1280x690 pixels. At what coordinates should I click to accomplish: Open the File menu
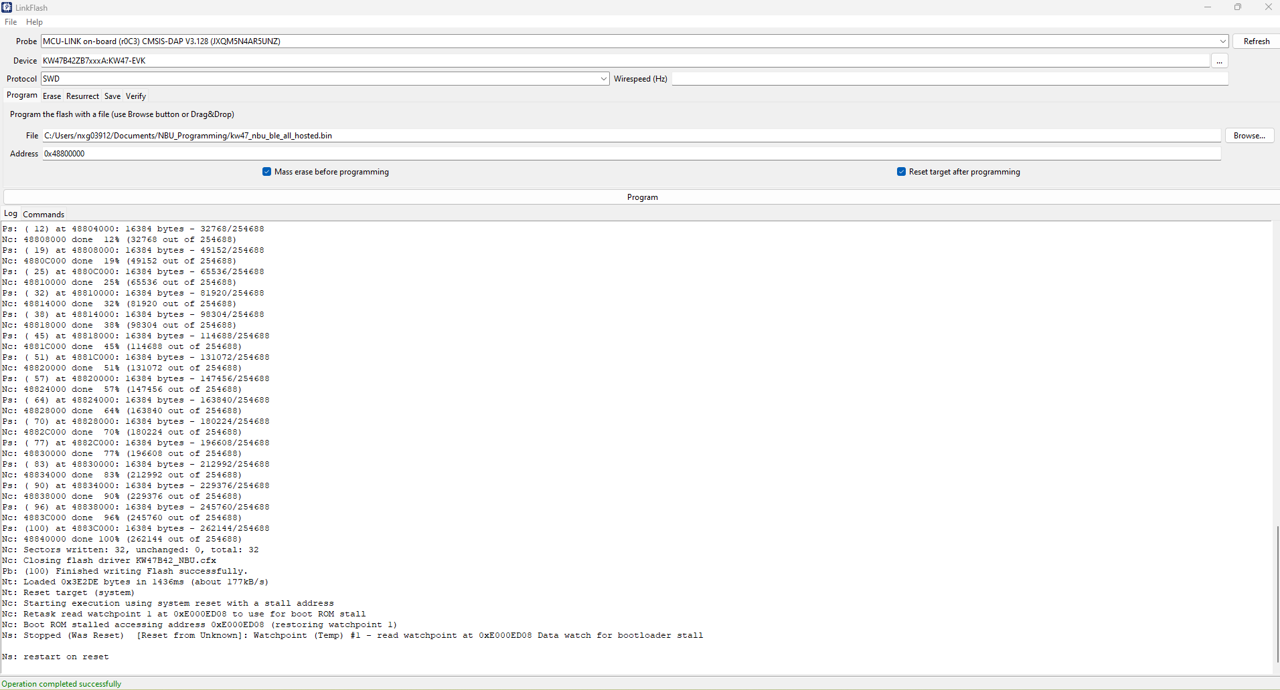click(11, 21)
